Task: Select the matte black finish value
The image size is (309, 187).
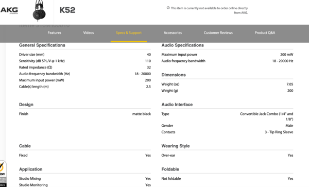Action: (142, 114)
